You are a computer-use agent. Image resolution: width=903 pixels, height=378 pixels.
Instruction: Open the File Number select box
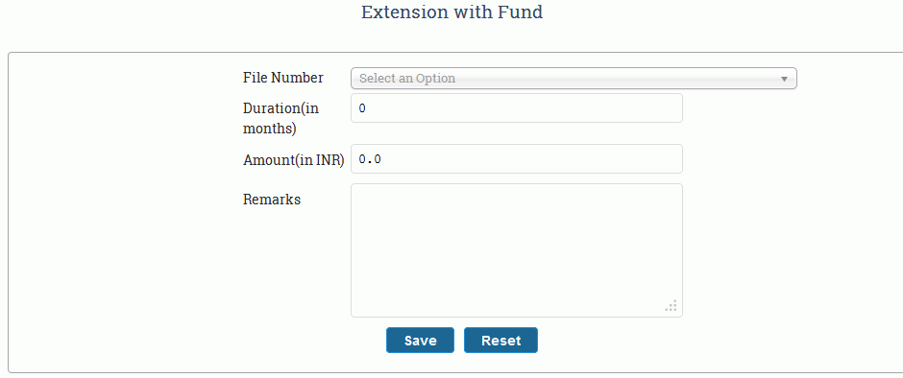(574, 79)
